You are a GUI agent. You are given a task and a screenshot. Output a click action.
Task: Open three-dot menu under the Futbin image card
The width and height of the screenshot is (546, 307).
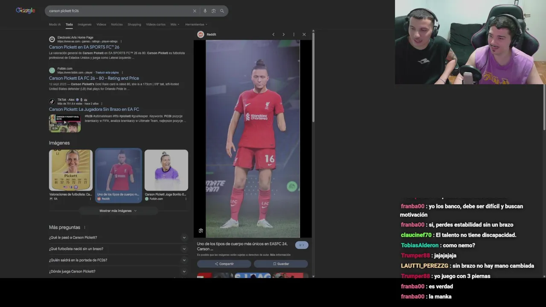click(186, 199)
